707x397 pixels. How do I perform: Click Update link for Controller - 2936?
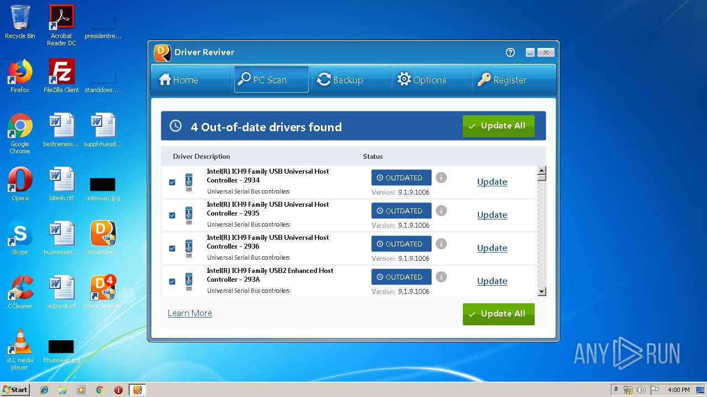click(x=492, y=248)
